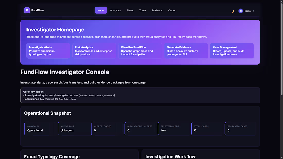Open the Investigate Alerts card
Image resolution: width=283 pixels, height=159 pixels.
tap(48, 51)
